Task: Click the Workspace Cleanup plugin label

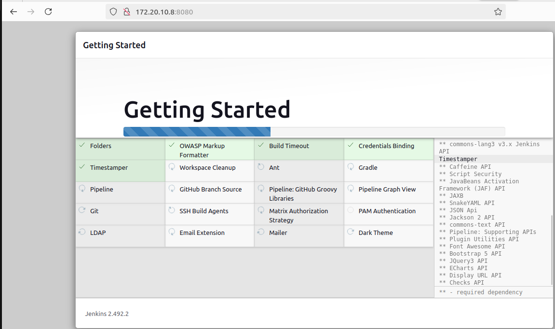Action: 207,167
